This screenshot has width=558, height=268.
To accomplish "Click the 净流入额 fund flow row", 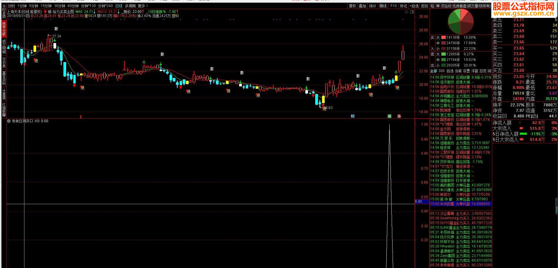I will (525, 123).
